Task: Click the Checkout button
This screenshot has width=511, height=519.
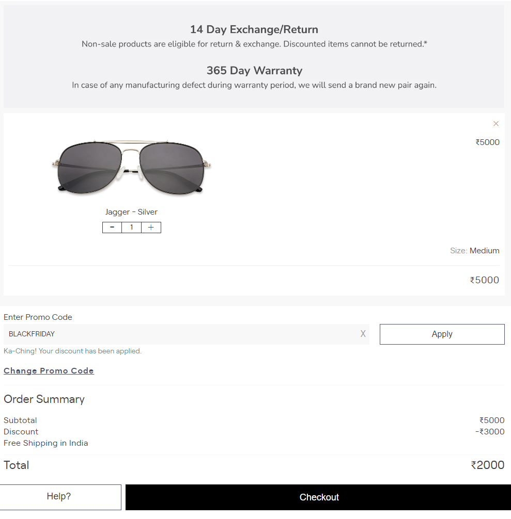Action: coord(319,497)
